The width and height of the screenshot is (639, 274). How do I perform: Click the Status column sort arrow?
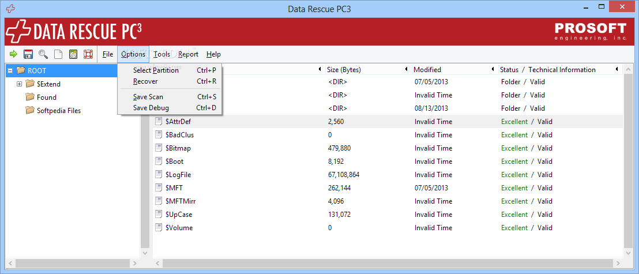tap(617, 69)
